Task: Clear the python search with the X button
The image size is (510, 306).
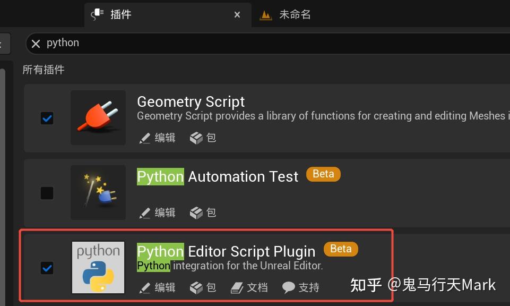Action: [x=36, y=44]
